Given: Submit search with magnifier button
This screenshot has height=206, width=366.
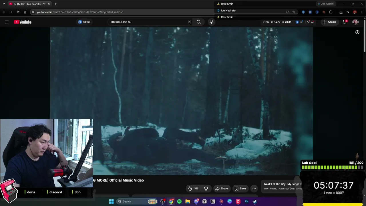Looking at the screenshot, I should coord(199,22).
